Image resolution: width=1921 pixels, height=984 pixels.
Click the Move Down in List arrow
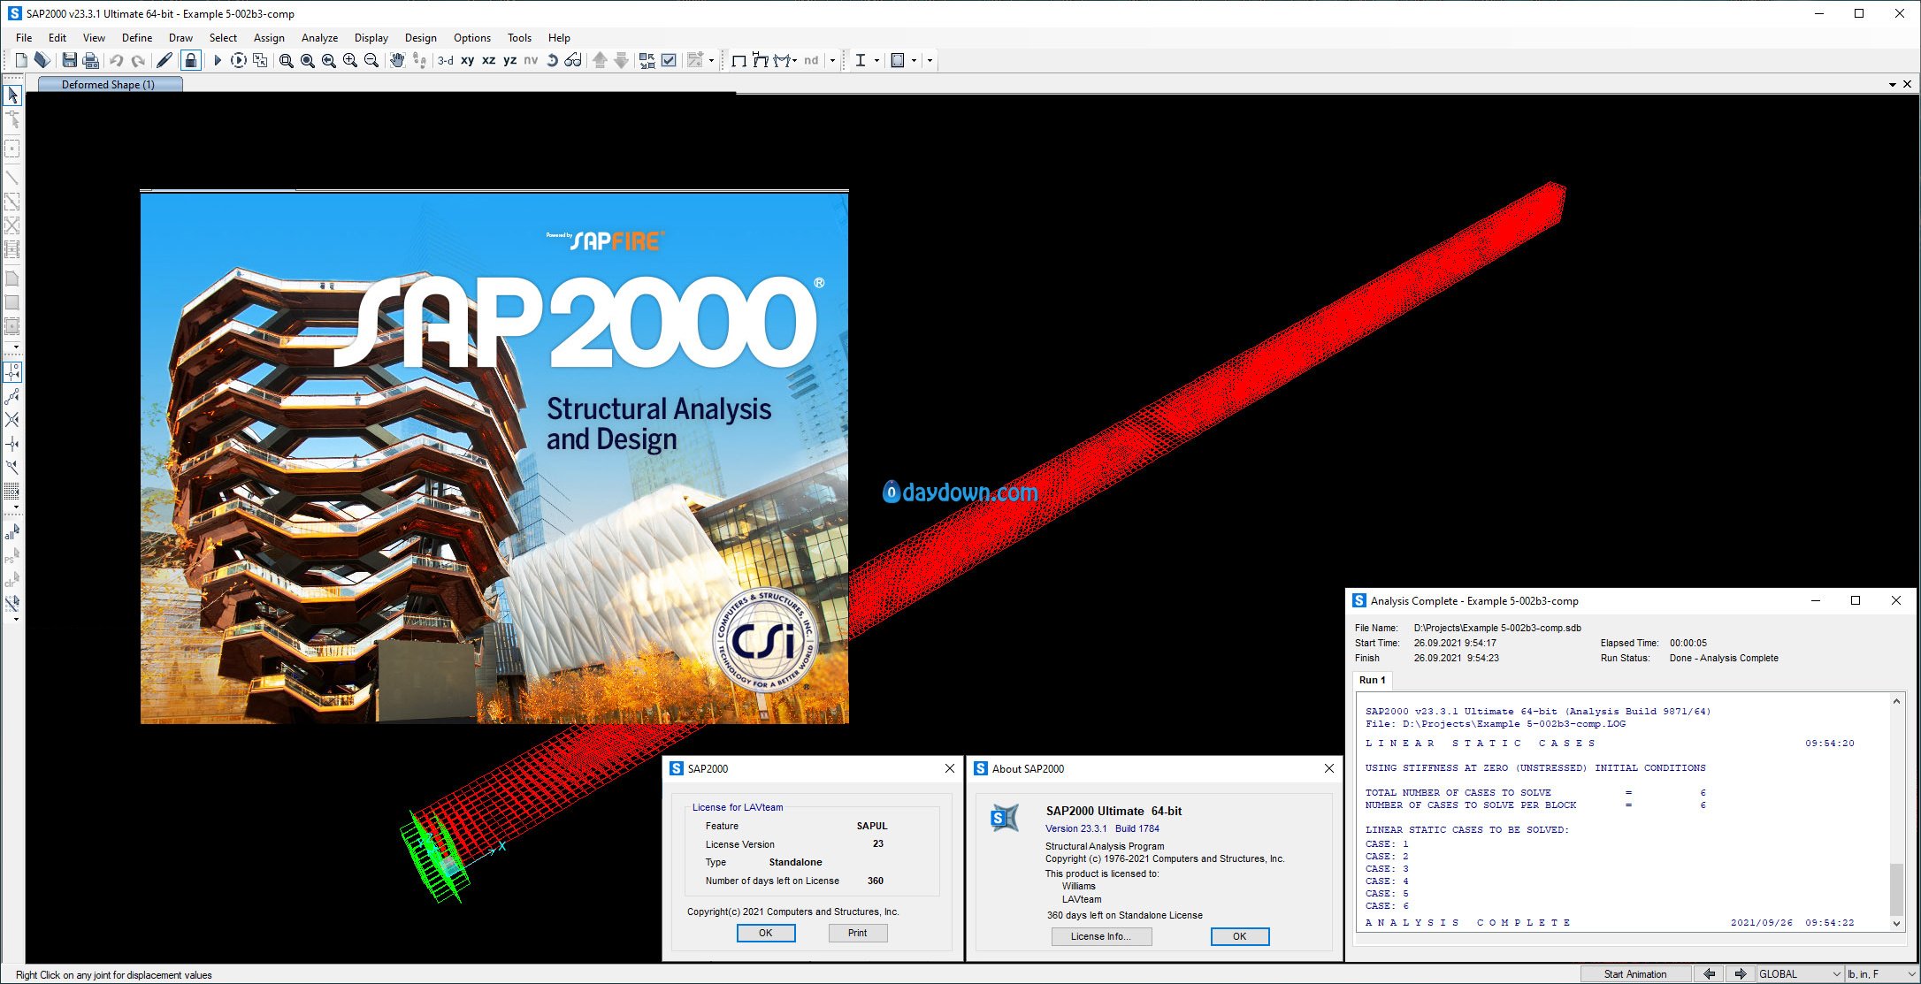point(621,60)
